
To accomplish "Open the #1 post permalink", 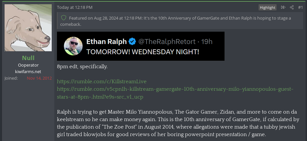I will 300,7.
